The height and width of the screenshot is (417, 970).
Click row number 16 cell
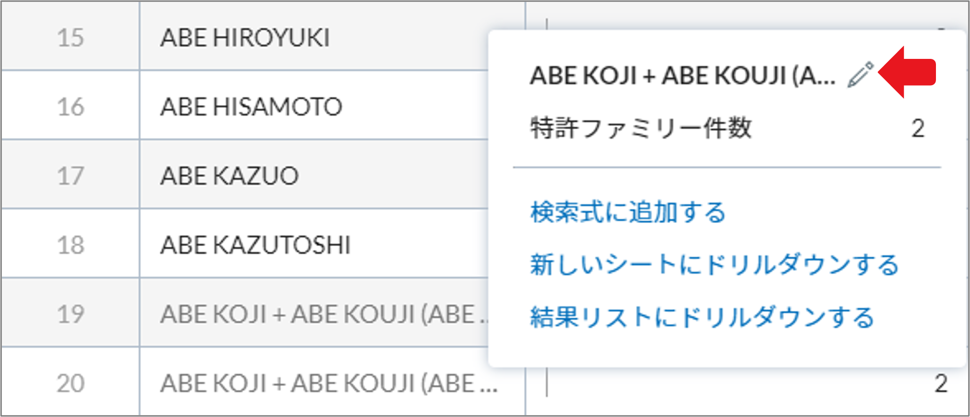click(x=70, y=106)
